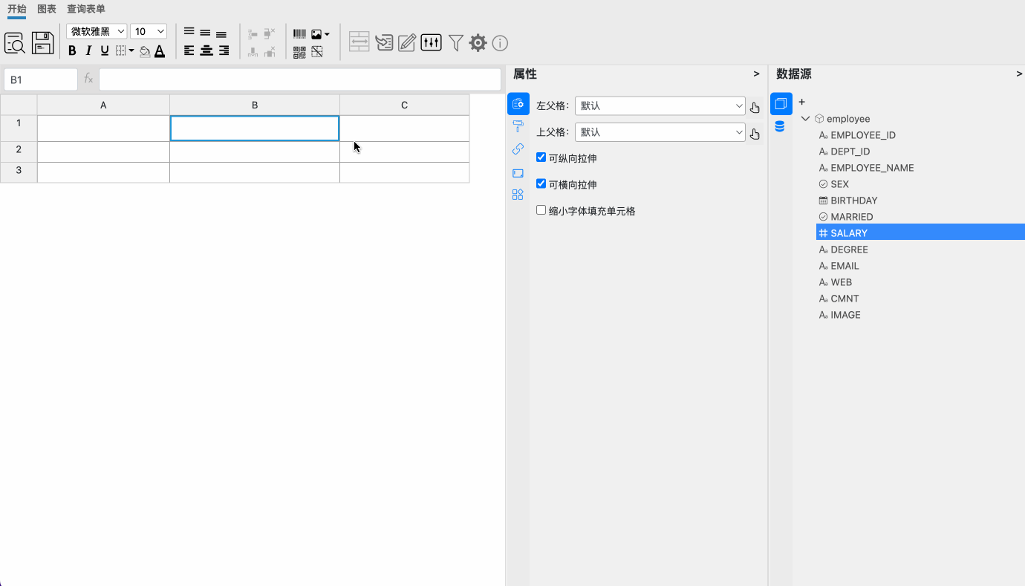The height and width of the screenshot is (586, 1025).
Task: Select the DEPT_ID field
Action: pos(850,152)
